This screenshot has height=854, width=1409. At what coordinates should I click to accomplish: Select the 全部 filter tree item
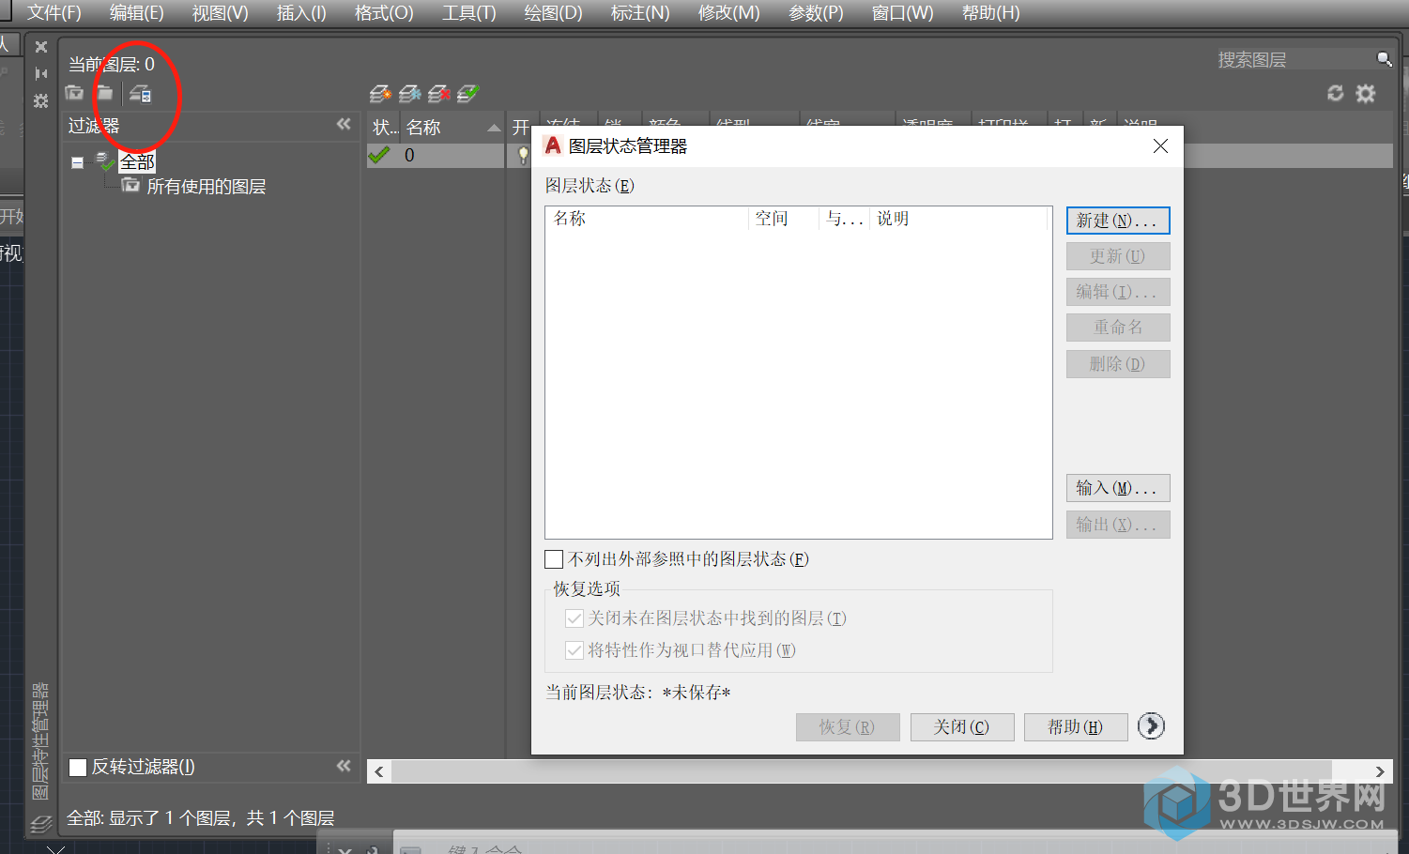click(137, 161)
